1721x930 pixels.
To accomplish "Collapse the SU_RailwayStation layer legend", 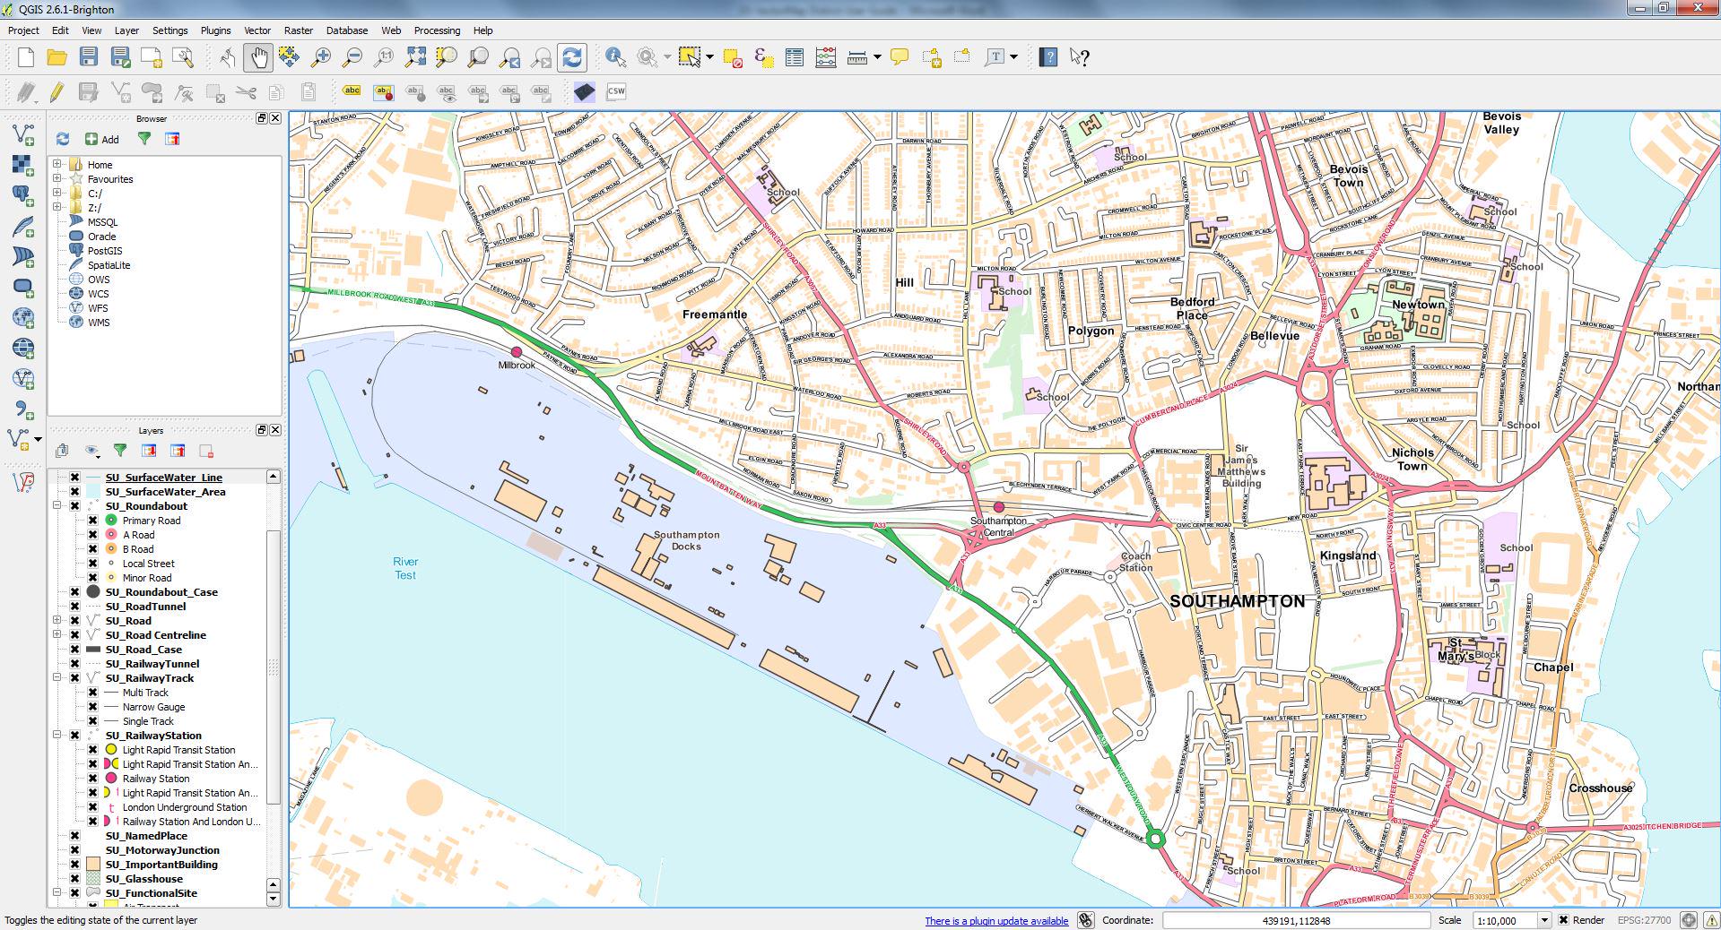I will (57, 736).
